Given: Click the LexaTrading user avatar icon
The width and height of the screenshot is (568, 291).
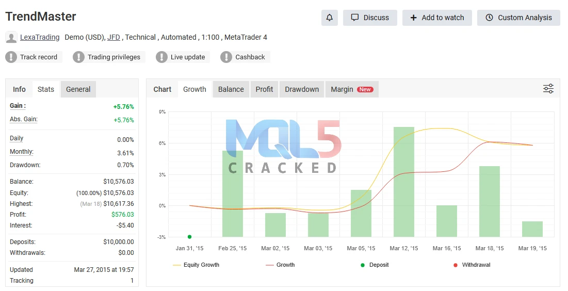Looking at the screenshot, I should pyautogui.click(x=11, y=37).
